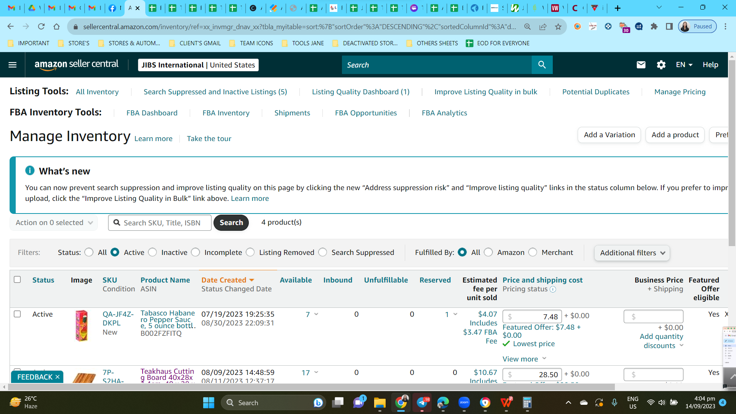Open the side panel browser icon

click(x=669, y=26)
